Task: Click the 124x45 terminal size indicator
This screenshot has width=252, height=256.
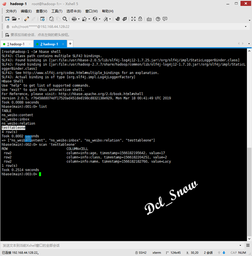Action: 173,252
